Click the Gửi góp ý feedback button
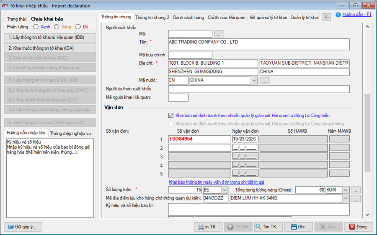Screen dimensions: 377x235 23,227
